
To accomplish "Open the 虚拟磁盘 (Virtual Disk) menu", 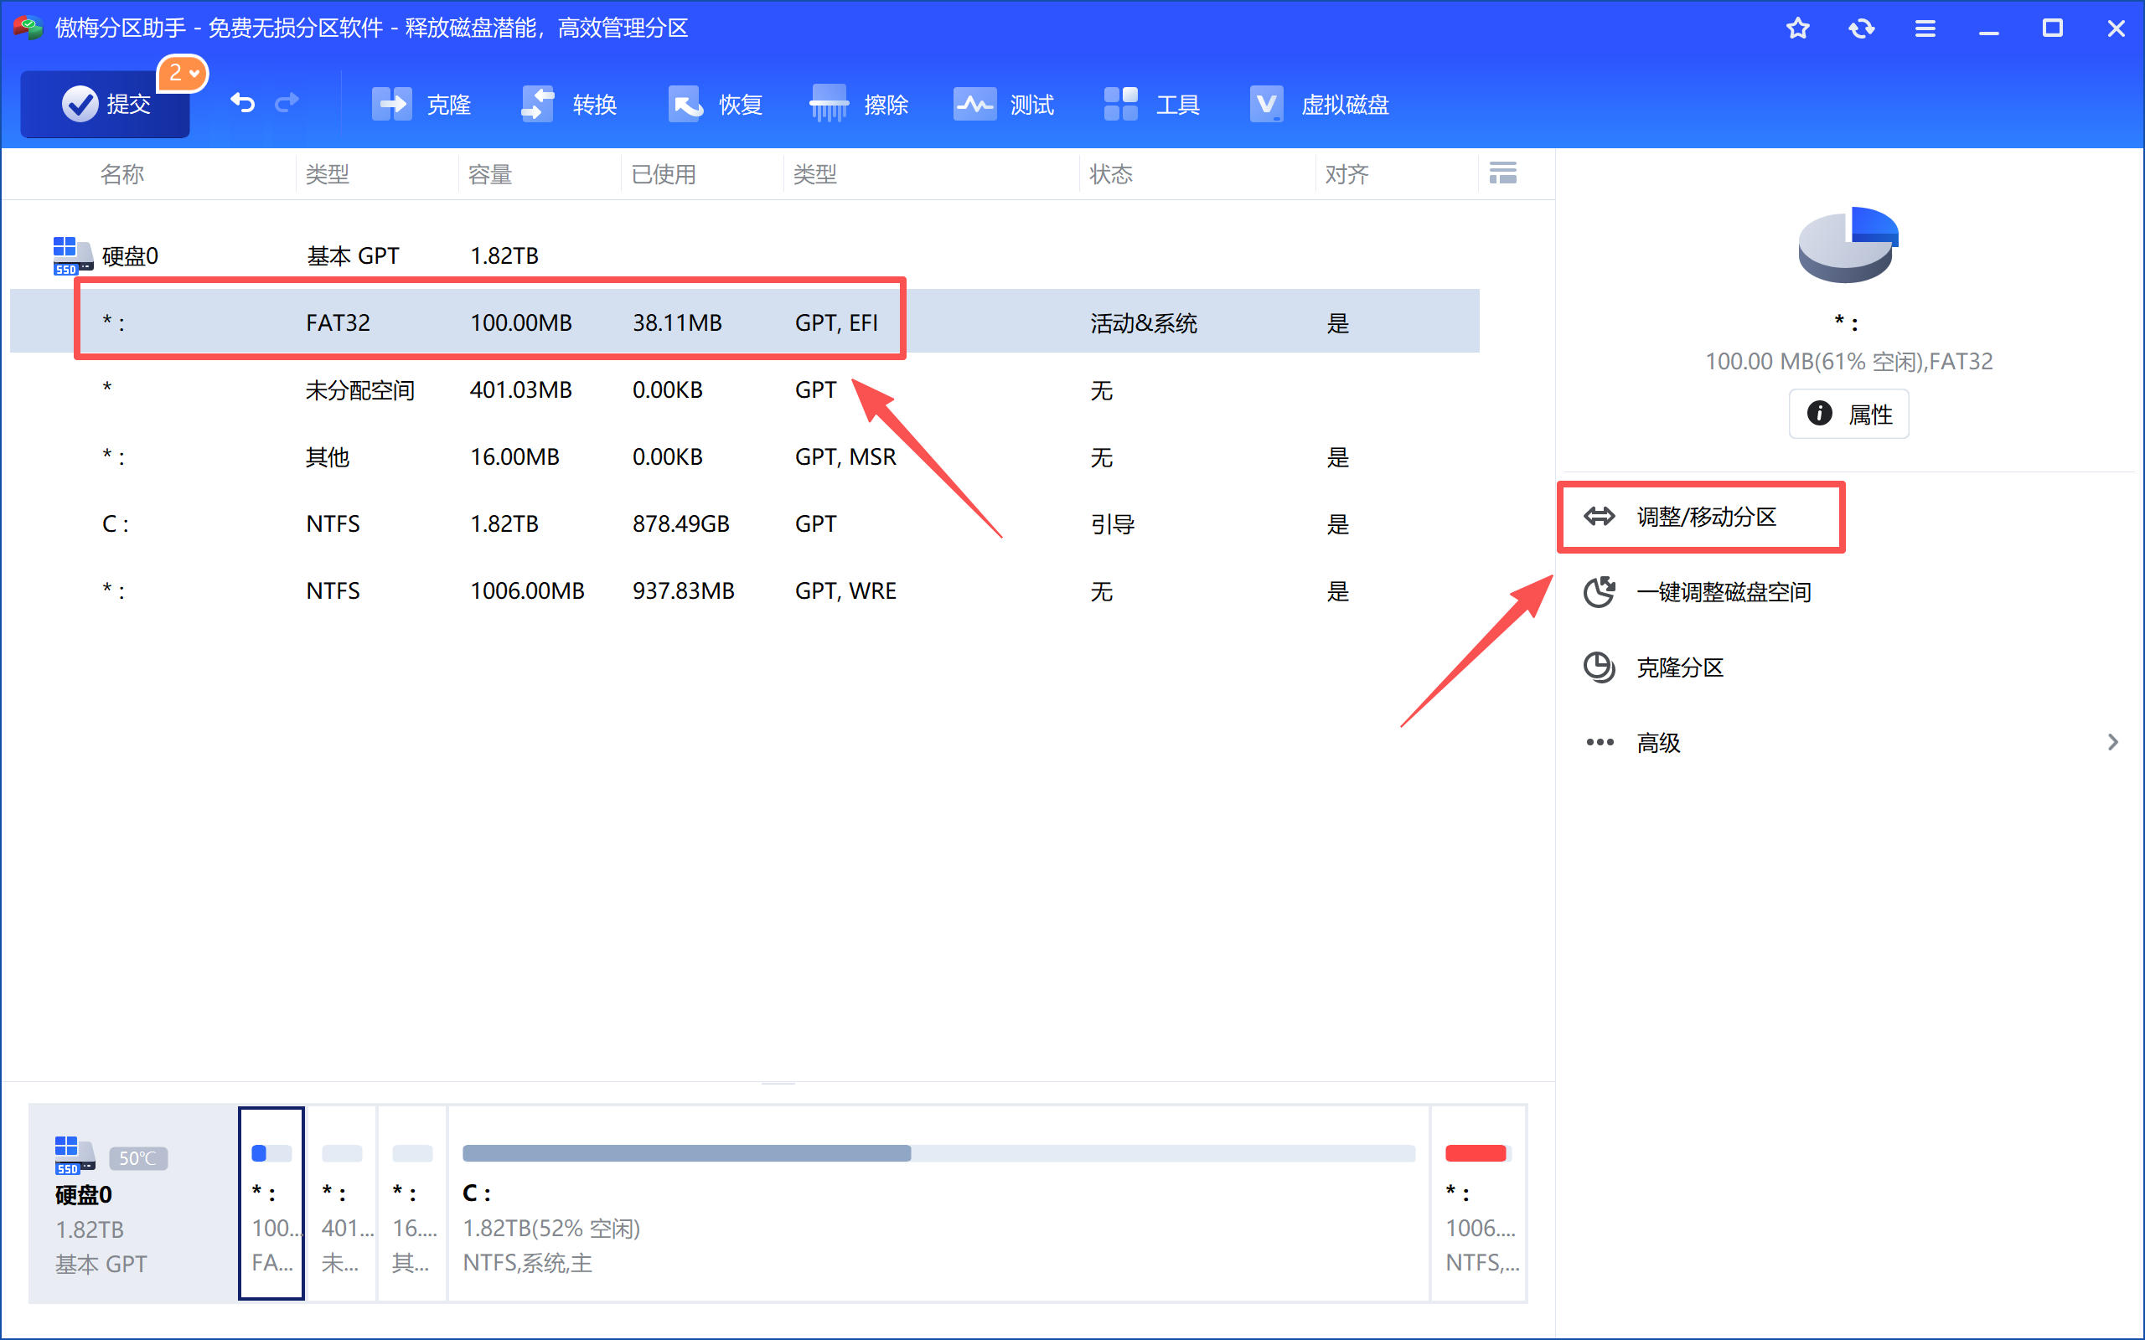I will coord(1319,105).
